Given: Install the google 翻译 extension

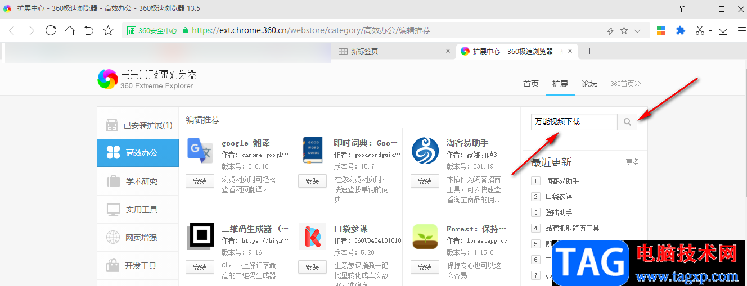Looking at the screenshot, I should [x=200, y=181].
